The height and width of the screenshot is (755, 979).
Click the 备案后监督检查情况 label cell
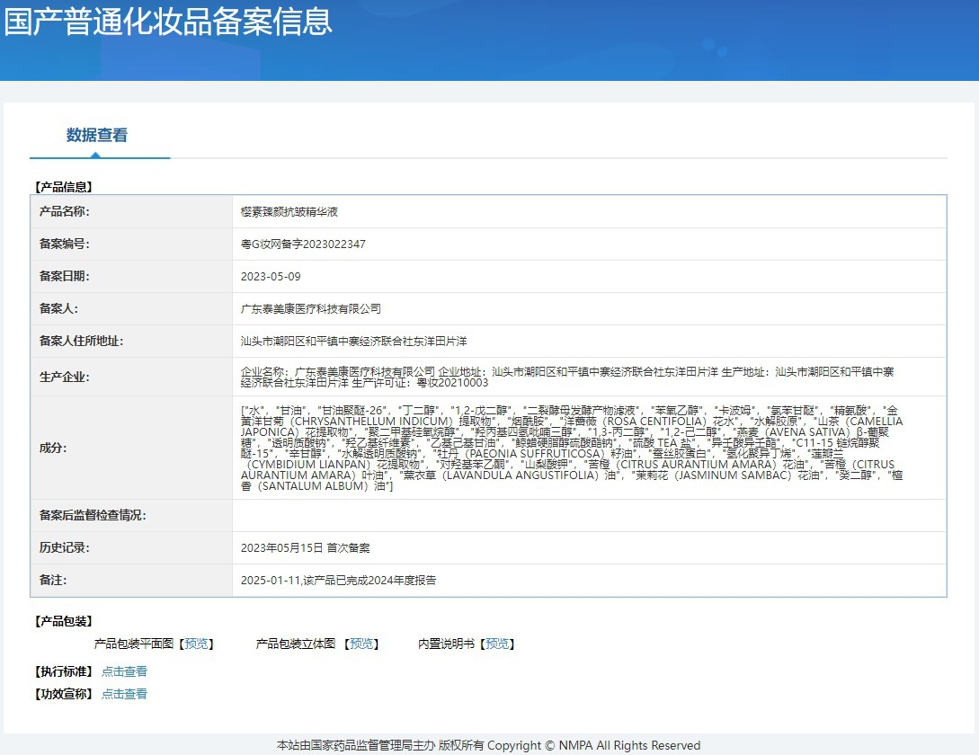point(132,515)
